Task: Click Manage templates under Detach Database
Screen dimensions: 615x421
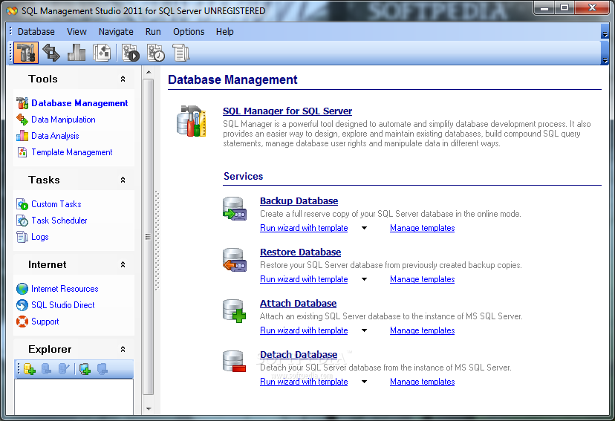Action: click(422, 382)
